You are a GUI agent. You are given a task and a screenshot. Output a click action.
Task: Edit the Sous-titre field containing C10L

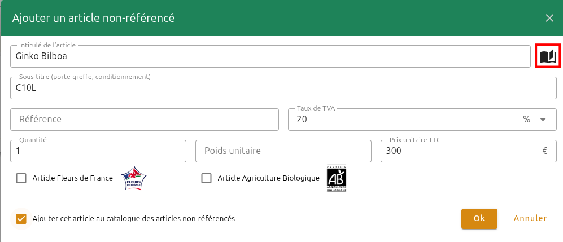(283, 88)
